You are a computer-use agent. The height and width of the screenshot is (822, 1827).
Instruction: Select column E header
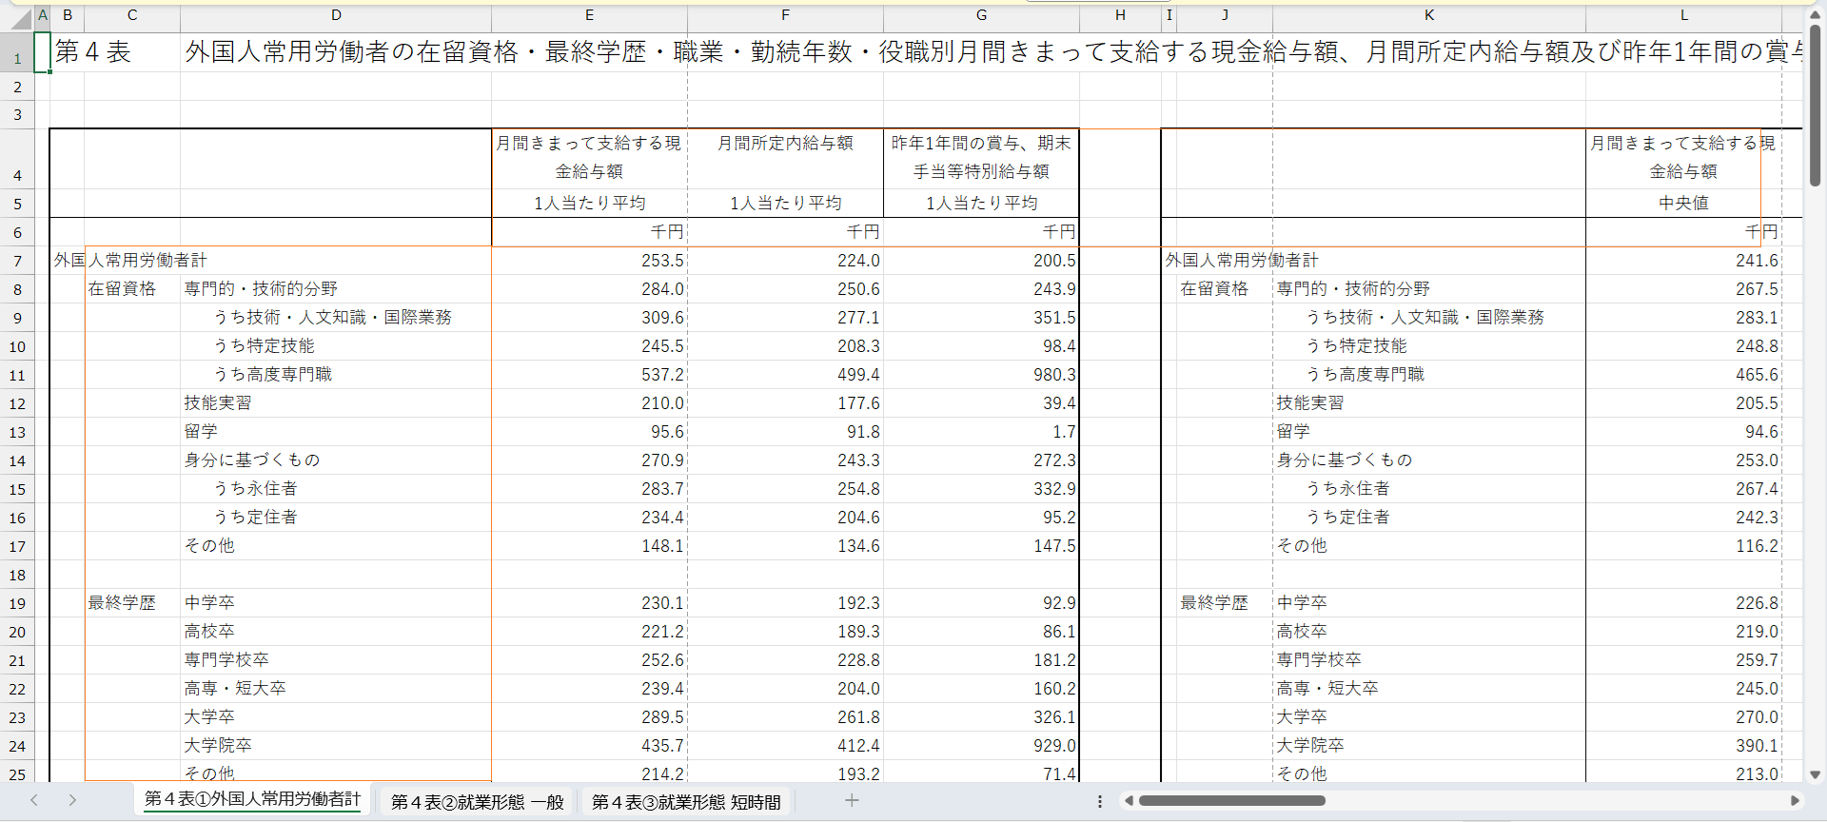click(x=589, y=15)
